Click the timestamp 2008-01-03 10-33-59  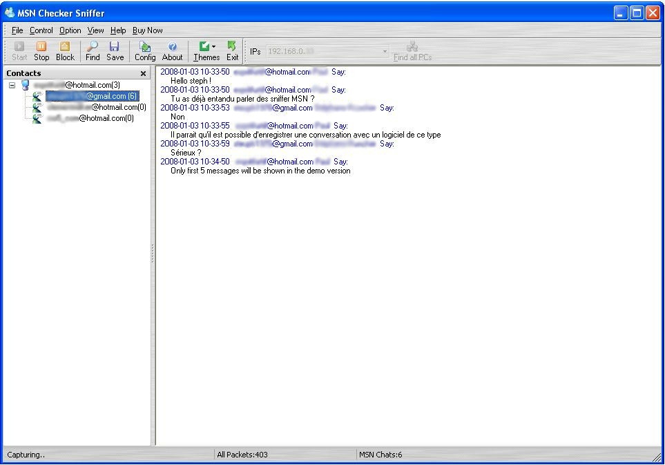click(195, 144)
